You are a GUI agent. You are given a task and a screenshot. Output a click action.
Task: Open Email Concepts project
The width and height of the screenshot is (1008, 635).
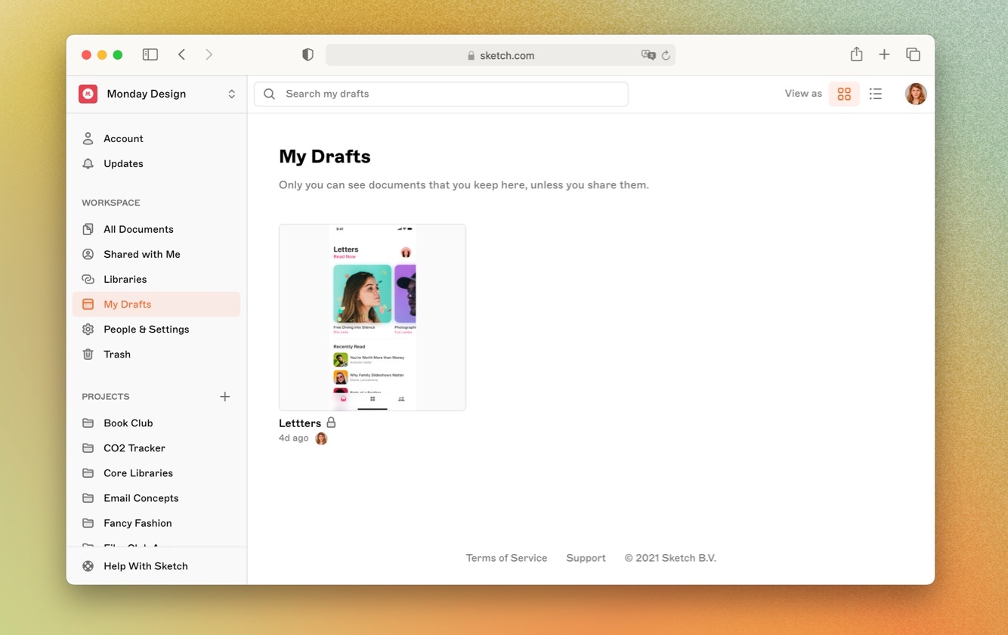click(x=156, y=497)
